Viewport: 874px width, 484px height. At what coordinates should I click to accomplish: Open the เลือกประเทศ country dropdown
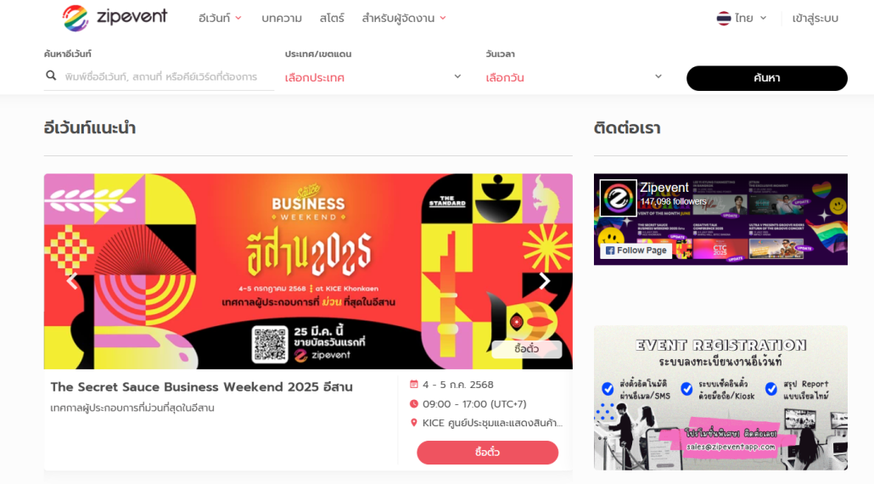coord(373,77)
